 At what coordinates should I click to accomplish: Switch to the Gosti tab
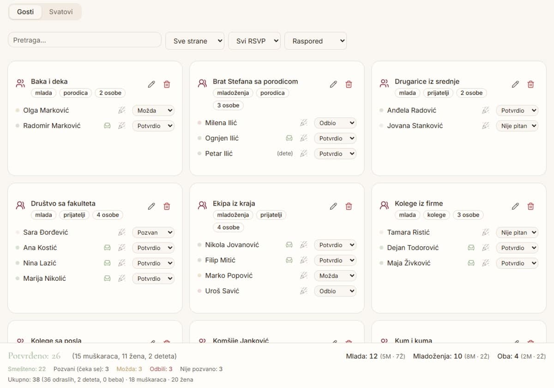pos(25,12)
